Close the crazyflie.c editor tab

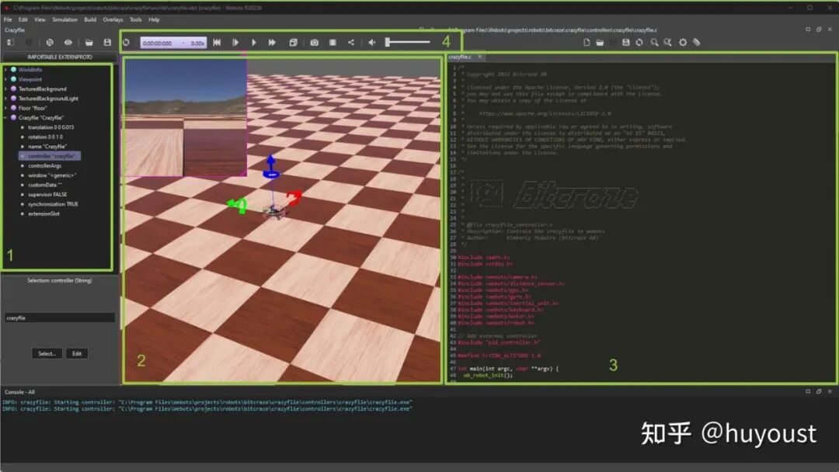tap(479, 57)
